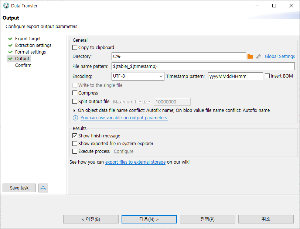The height and width of the screenshot is (229, 300).
Task: Open Global Settings link
Action: [280, 57]
